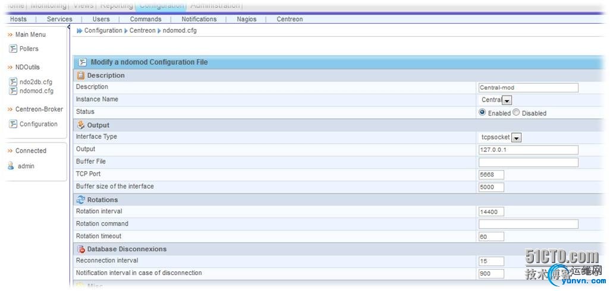The height and width of the screenshot is (291, 610).
Task: Click the Reconnection interval field
Action: [491, 261]
